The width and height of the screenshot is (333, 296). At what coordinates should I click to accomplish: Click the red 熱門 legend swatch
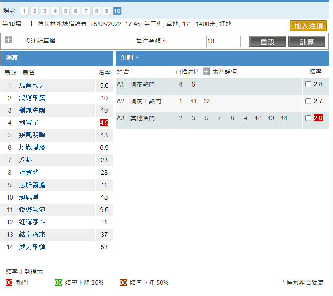pos(10,283)
